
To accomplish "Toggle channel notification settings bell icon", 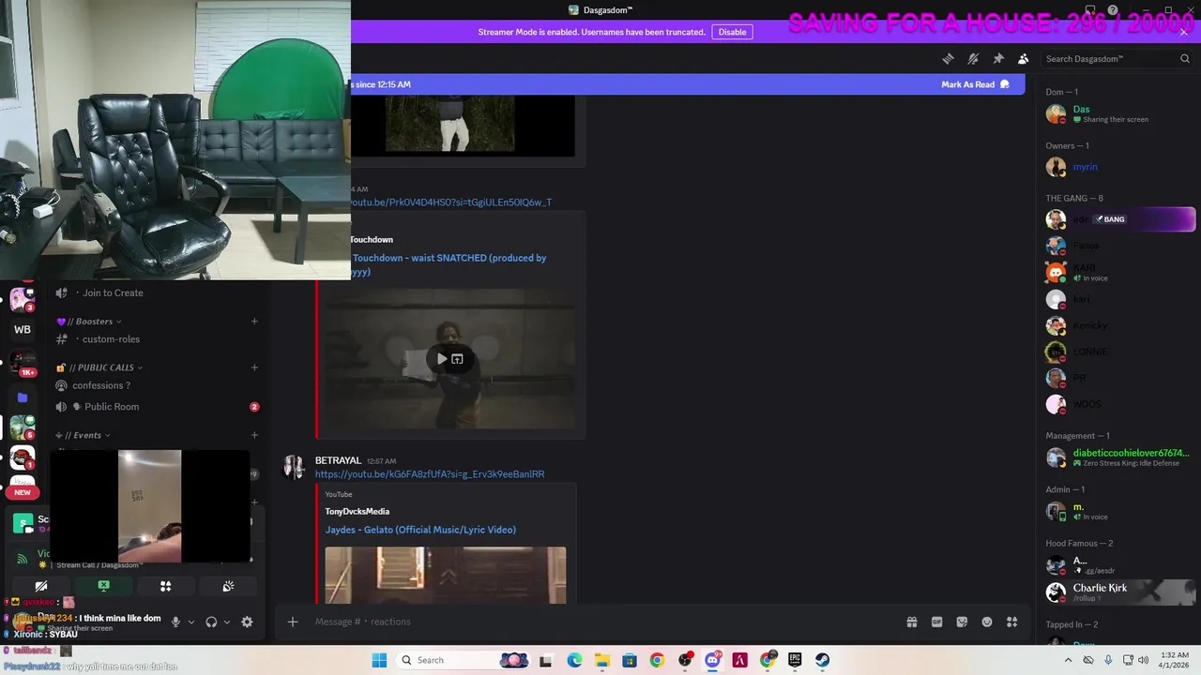I will point(973,58).
